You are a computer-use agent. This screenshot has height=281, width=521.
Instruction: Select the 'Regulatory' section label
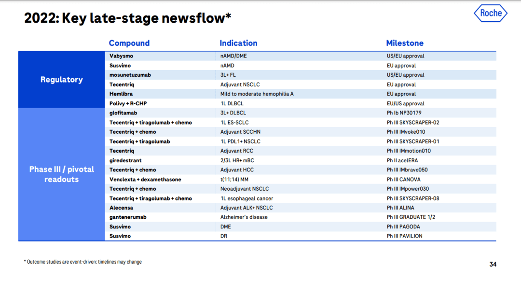tap(61, 80)
